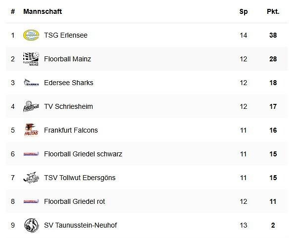This screenshot has height=238, width=304.
Task: Sort by the Mannschaft column header
Action: point(43,11)
